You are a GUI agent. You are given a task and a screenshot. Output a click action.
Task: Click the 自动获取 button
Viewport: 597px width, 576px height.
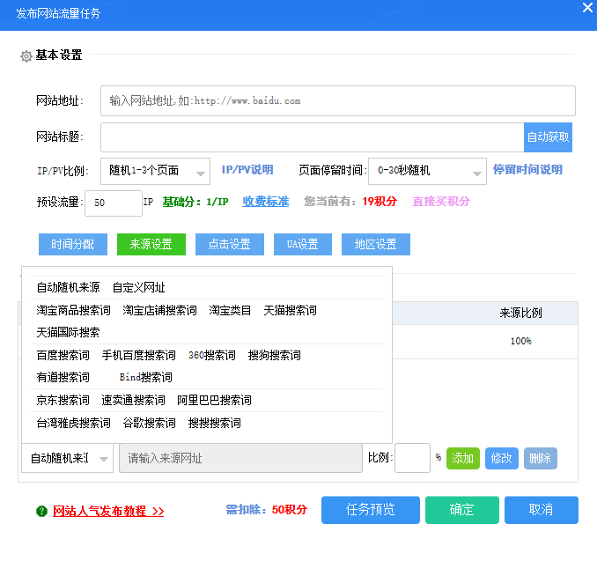pos(548,137)
